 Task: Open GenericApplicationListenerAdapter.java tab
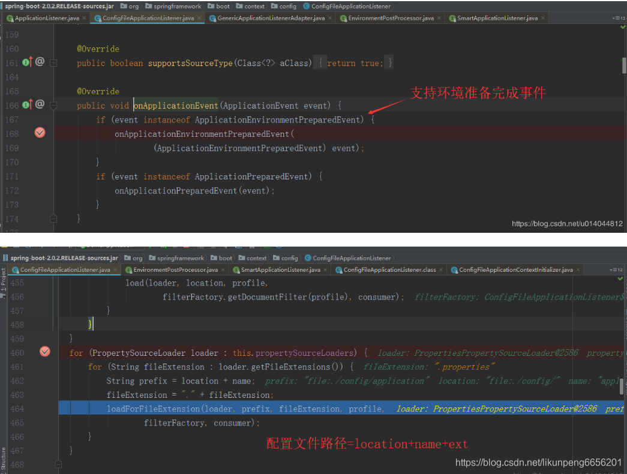271,18
